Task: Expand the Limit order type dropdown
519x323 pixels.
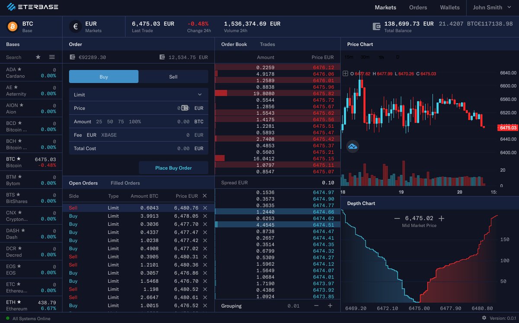Action: [138, 94]
